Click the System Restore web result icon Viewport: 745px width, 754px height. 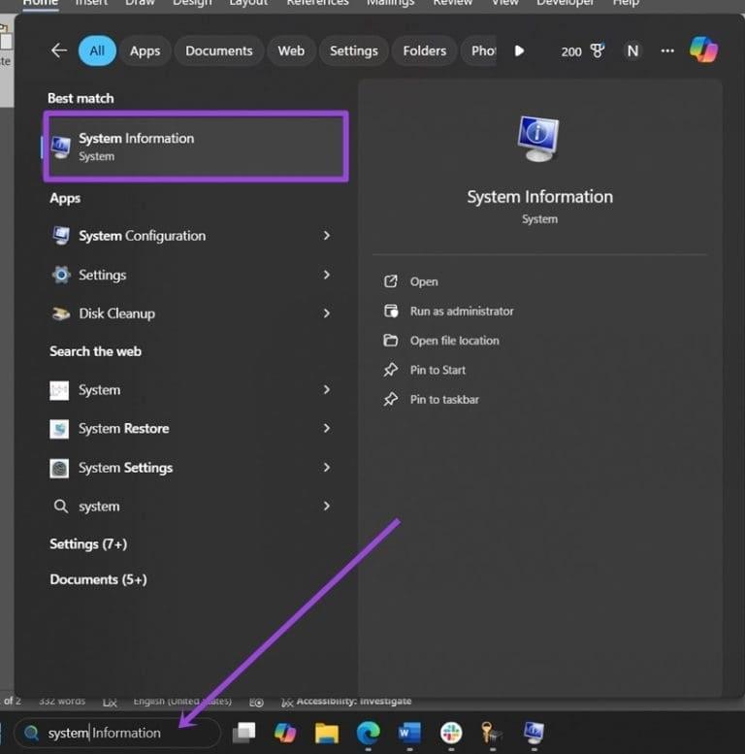pyautogui.click(x=59, y=429)
